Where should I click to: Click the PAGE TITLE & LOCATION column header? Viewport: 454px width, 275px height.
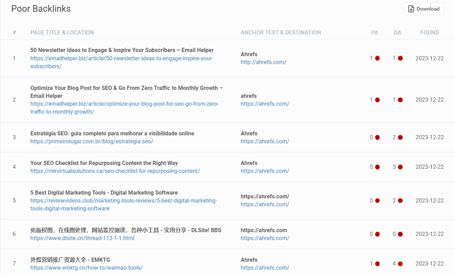(62, 33)
